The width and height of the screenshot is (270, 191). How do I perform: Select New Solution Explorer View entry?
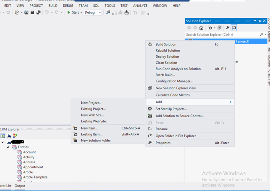[190, 88]
